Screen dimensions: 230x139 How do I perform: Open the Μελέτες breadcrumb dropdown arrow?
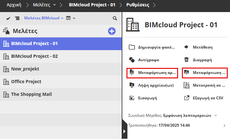point(54,5)
